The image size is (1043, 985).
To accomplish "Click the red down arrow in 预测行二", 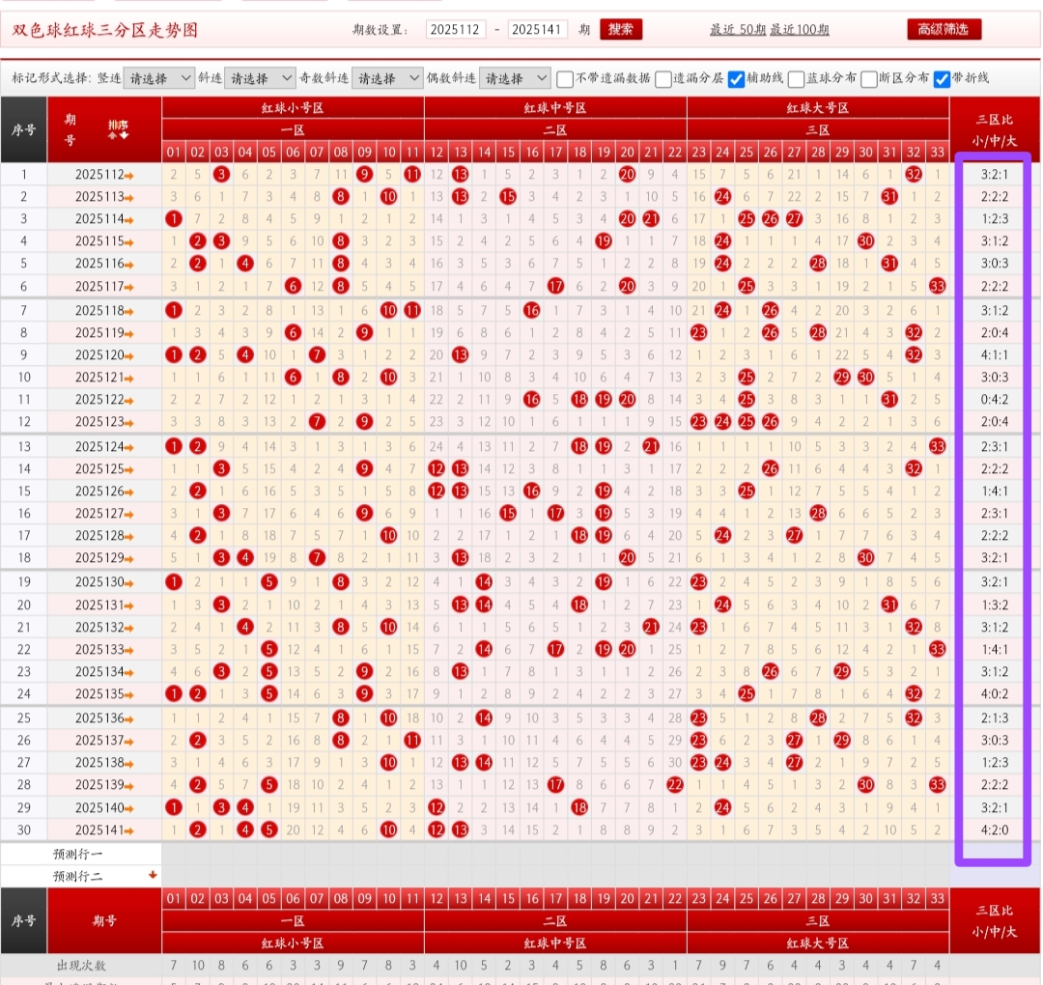I will [x=153, y=875].
